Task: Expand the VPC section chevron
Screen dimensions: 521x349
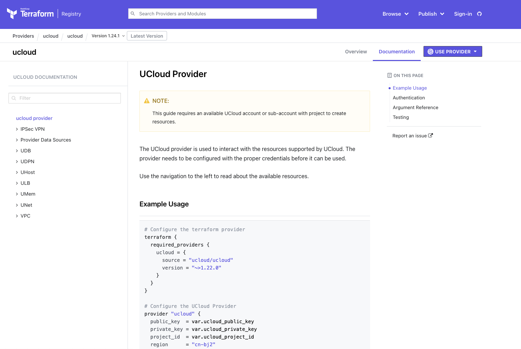Action: click(x=17, y=216)
